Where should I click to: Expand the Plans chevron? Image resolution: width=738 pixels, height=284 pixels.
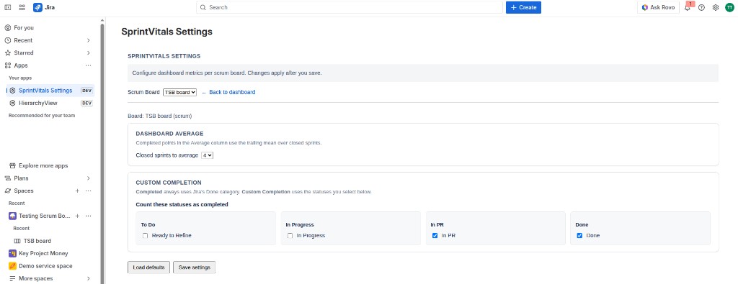89,178
